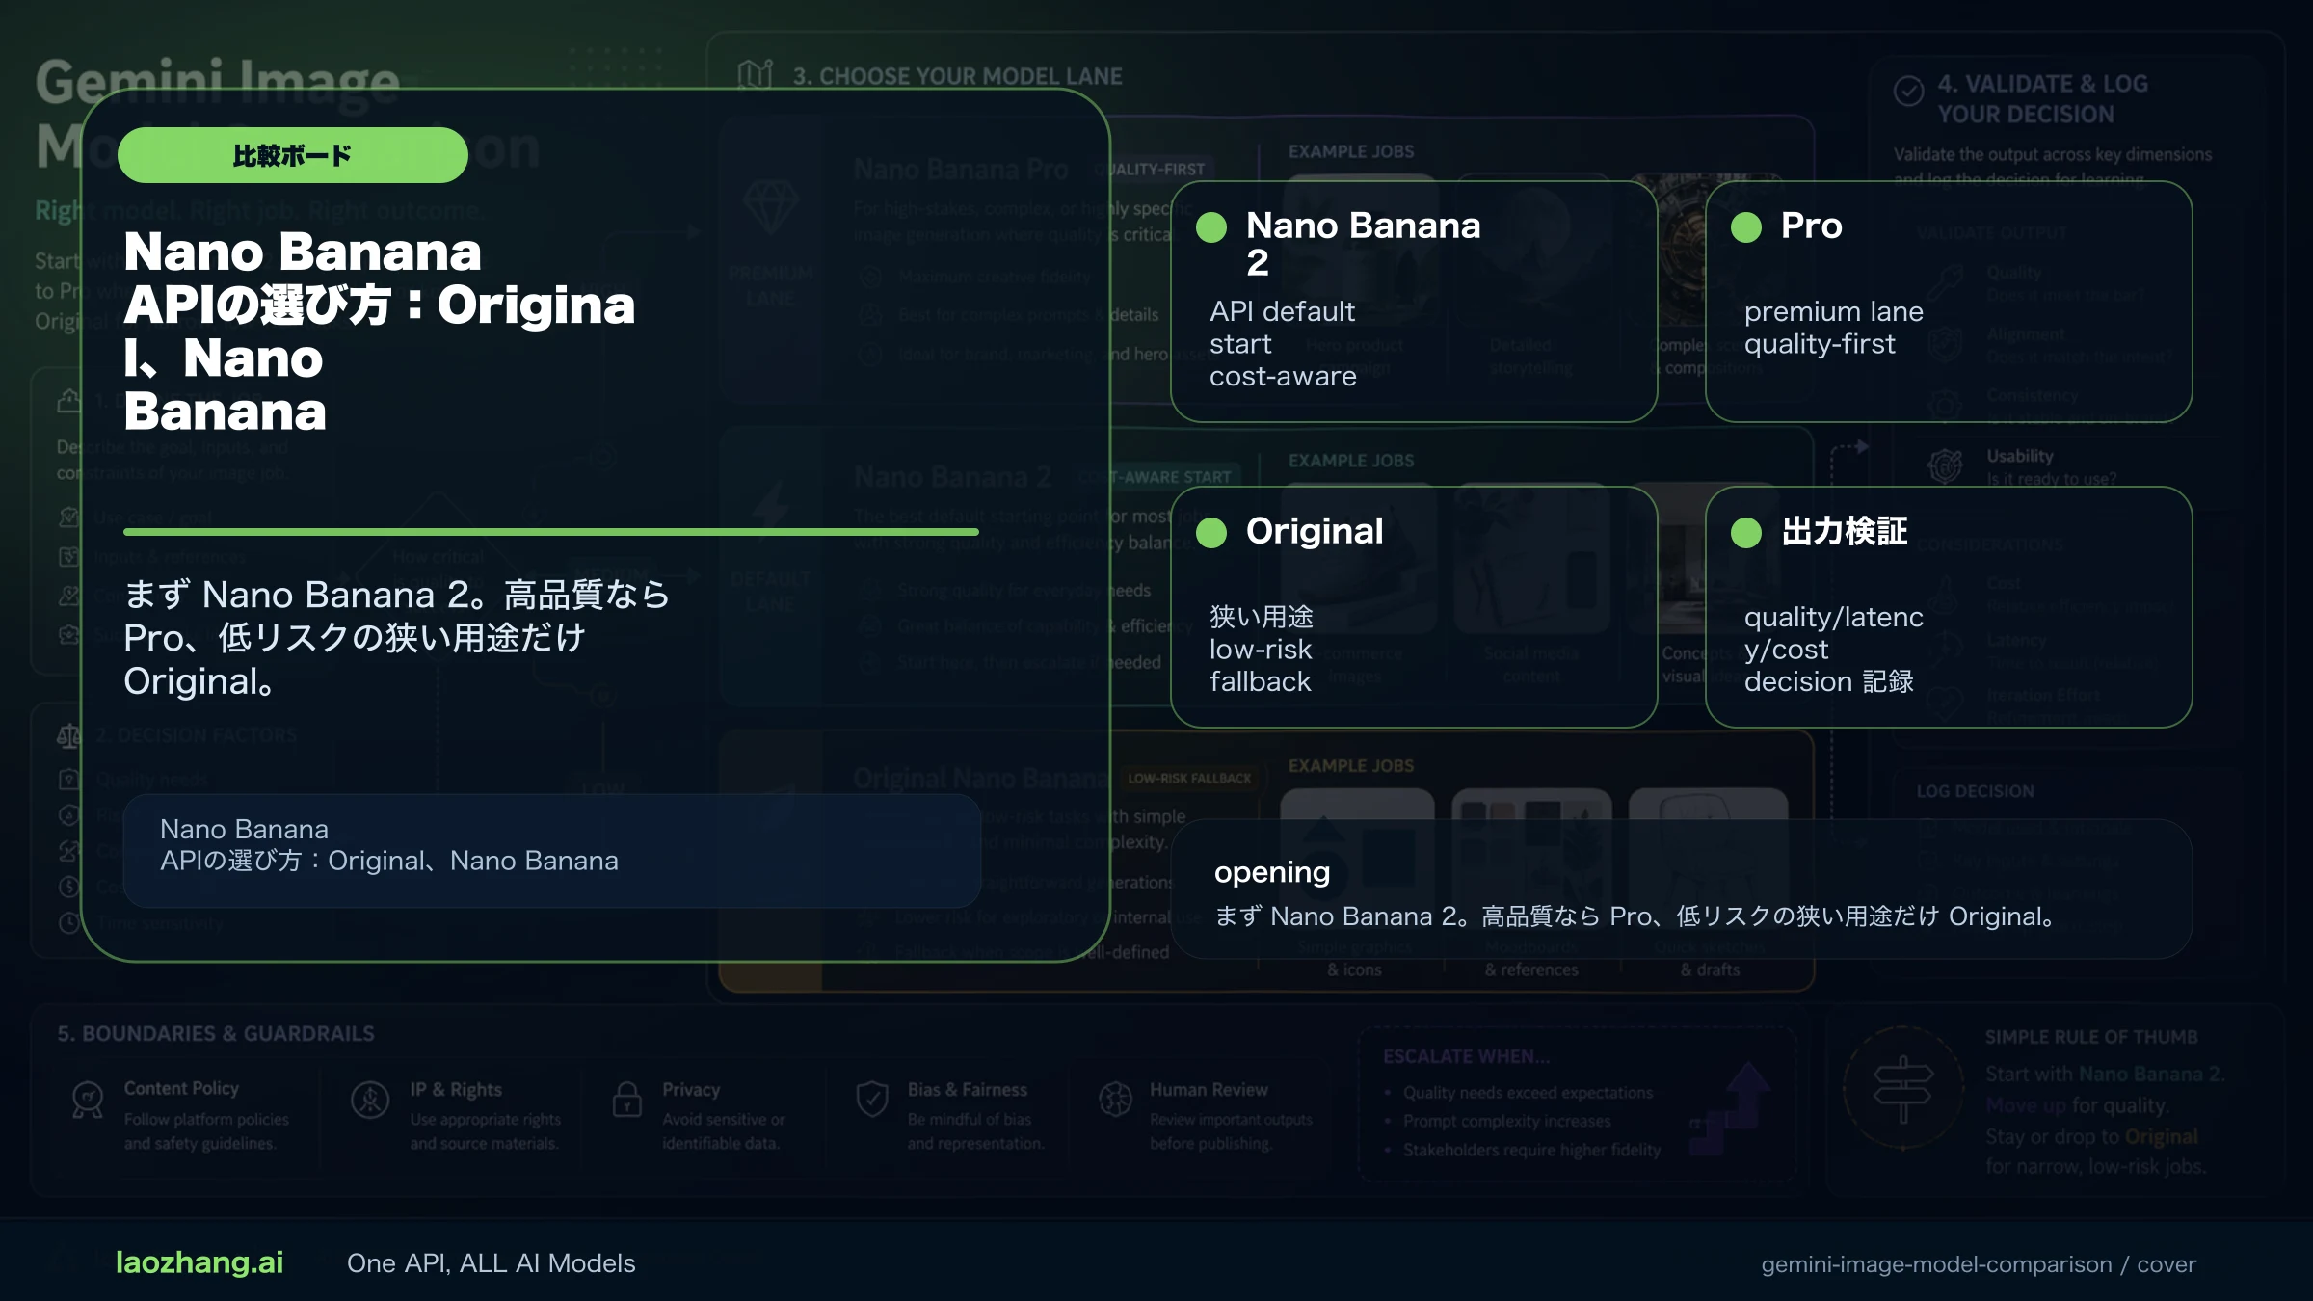Click the Bias & Fairness shield icon
Screen dimensions: 2313x1301
872,1099
